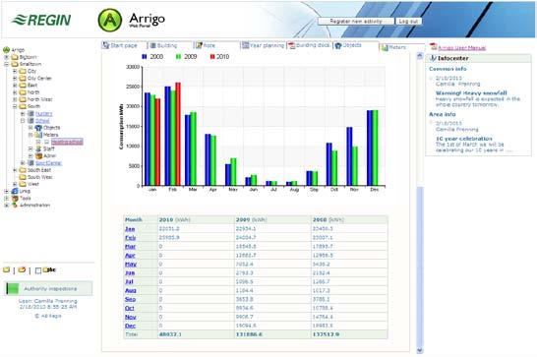Expand the City Center folder node
The image size is (537, 357).
coord(15,78)
